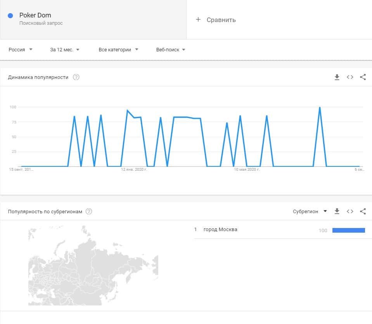Click the 12 янв. 2020 г. axis label

tap(134, 170)
